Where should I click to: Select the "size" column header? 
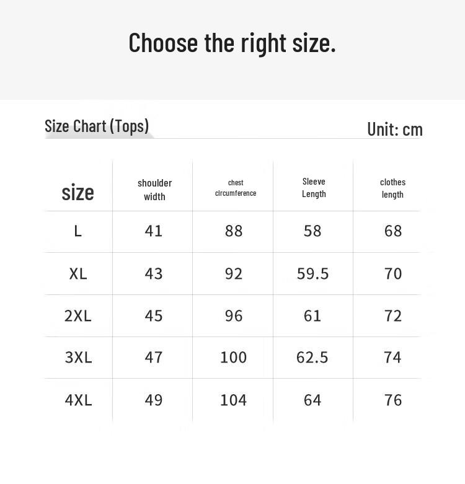tap(78, 192)
